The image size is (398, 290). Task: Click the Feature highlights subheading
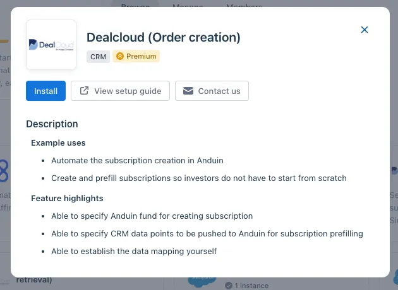(67, 199)
